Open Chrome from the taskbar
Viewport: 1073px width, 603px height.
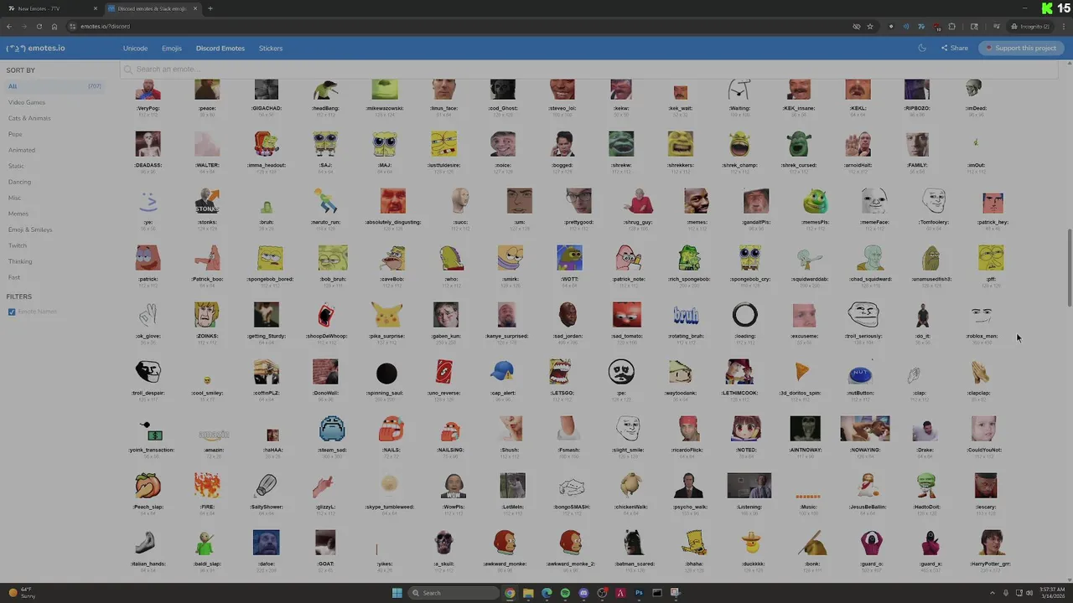[510, 593]
